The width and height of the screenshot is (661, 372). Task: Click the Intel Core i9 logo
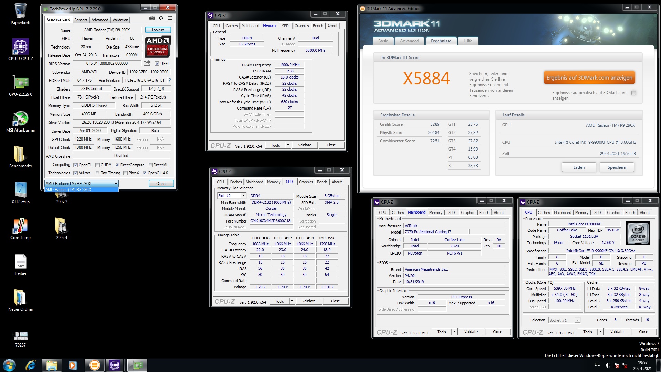pyautogui.click(x=638, y=233)
